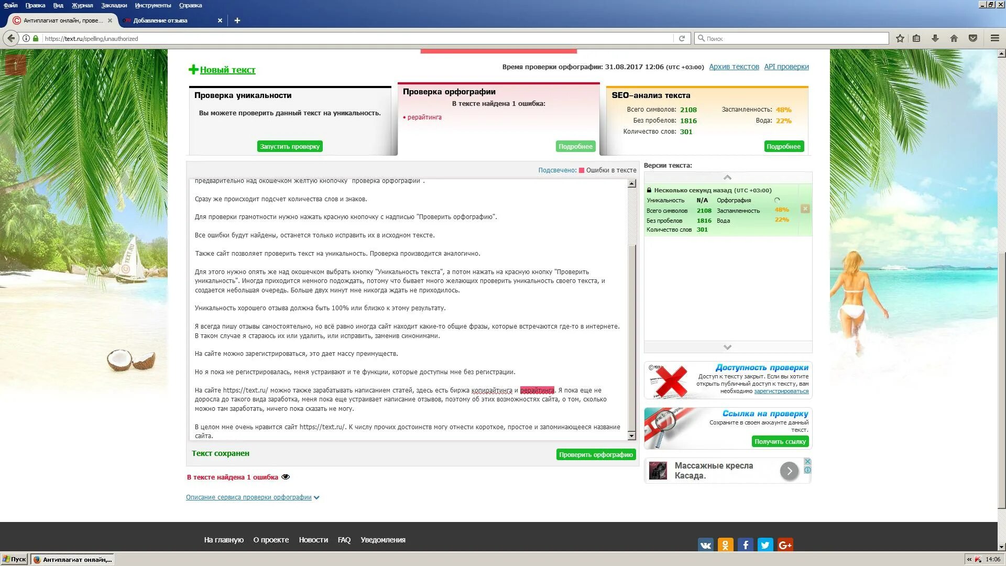Open Уведомления footer link

(x=383, y=540)
